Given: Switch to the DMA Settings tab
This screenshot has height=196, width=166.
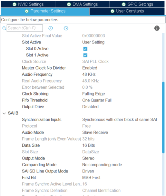Looking at the screenshot, I should 83,5.
